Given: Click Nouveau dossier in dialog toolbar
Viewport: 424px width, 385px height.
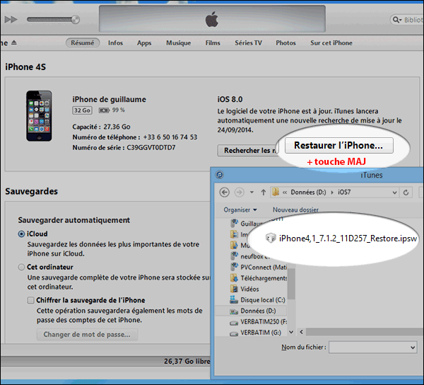Looking at the screenshot, I should click(x=295, y=209).
